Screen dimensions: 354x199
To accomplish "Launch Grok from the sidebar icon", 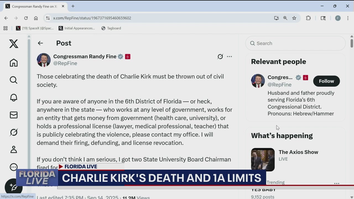I will point(14,132).
